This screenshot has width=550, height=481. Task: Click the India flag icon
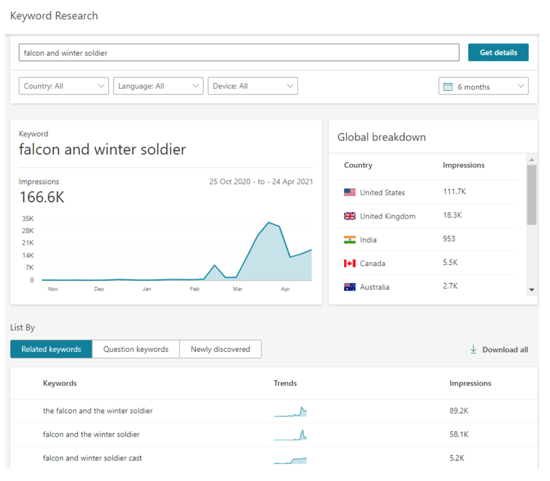tap(350, 240)
